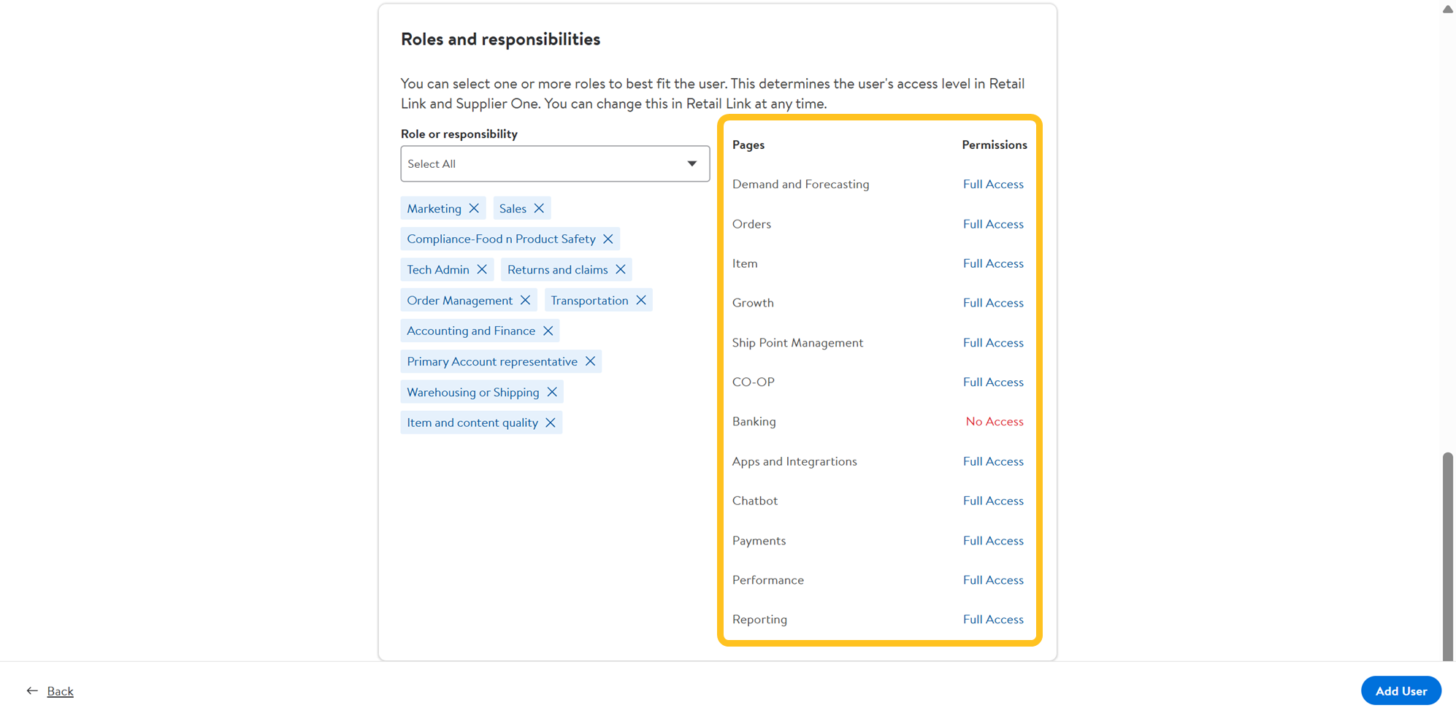Image resolution: width=1456 pixels, height=713 pixels.
Task: Remove Returns and claims tag
Action: click(x=621, y=270)
